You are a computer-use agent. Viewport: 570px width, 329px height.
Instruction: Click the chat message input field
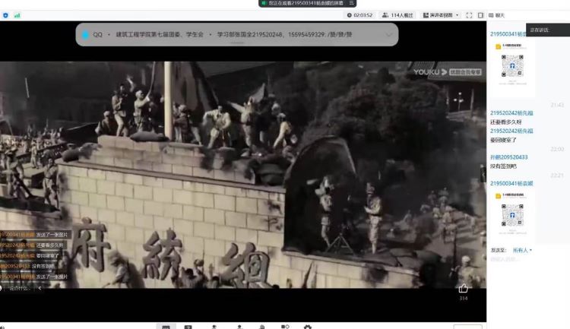point(528,259)
